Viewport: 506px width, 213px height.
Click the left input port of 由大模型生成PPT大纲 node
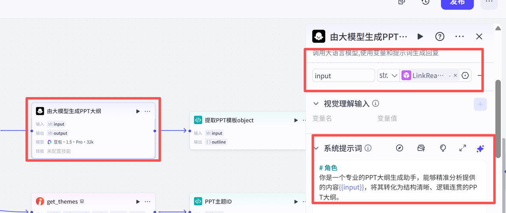pos(32,131)
